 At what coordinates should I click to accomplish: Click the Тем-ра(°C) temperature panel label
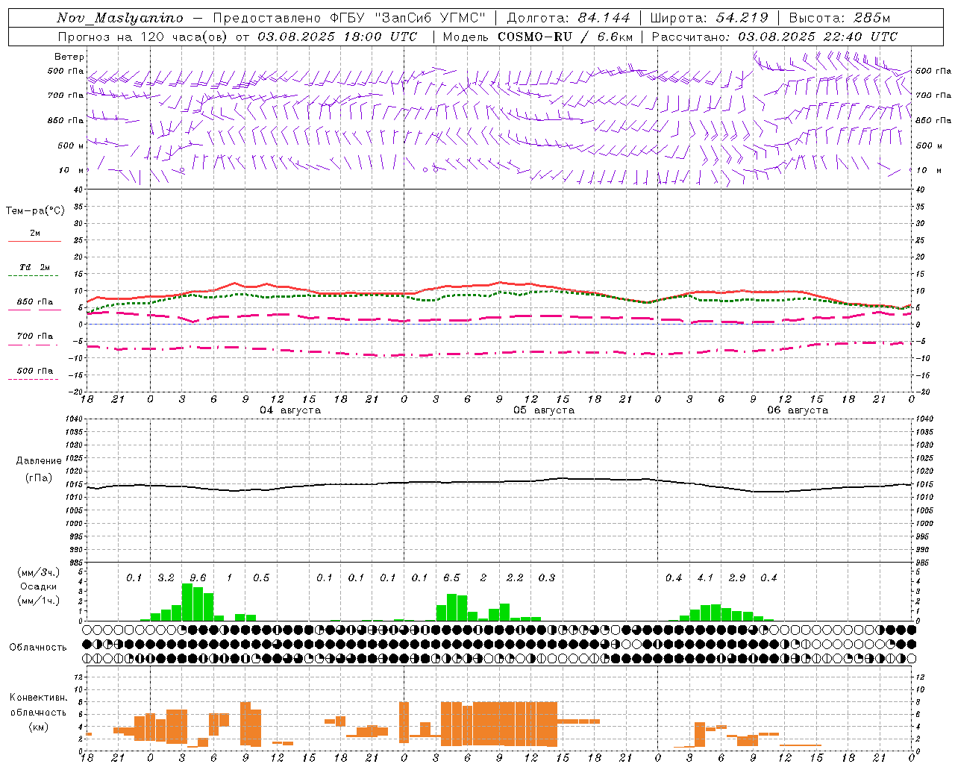point(35,211)
